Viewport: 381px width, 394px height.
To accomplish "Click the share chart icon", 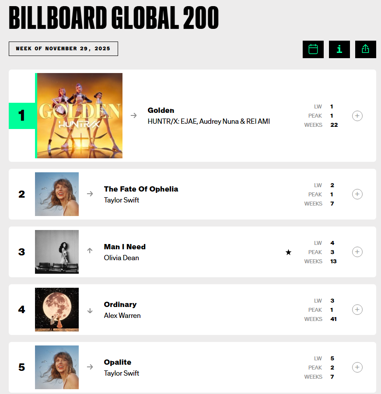I will (366, 49).
